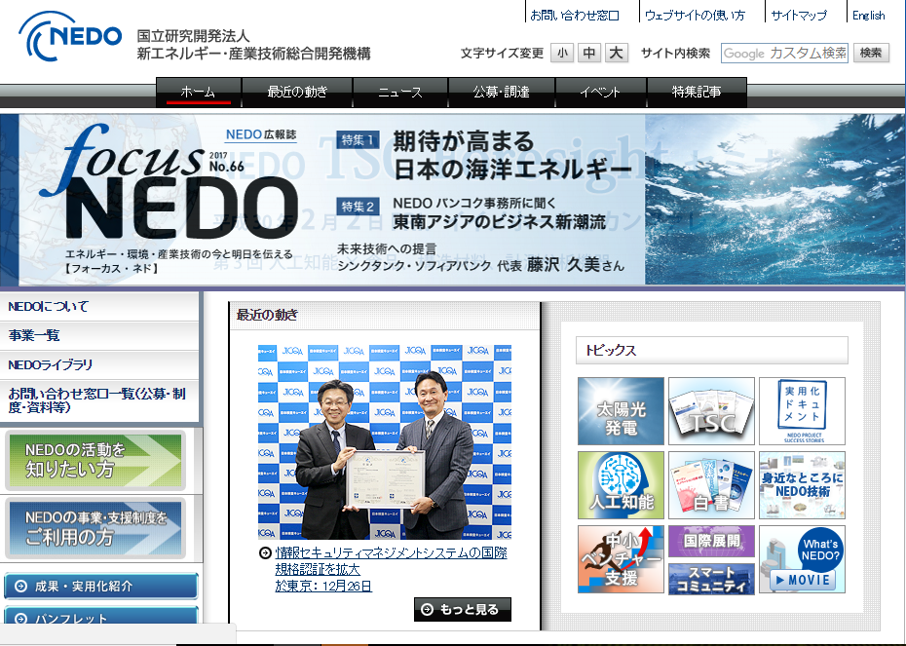Click the もっと見る button
The width and height of the screenshot is (906, 646).
[462, 610]
